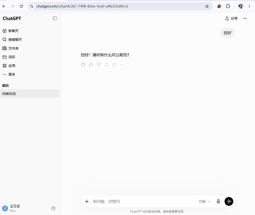Open the Chrome three-dot menu

pyautogui.click(x=249, y=6)
